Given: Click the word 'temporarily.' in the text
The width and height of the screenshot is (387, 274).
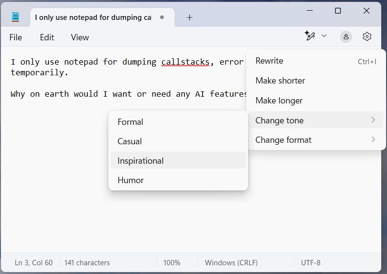Looking at the screenshot, I should pos(39,72).
